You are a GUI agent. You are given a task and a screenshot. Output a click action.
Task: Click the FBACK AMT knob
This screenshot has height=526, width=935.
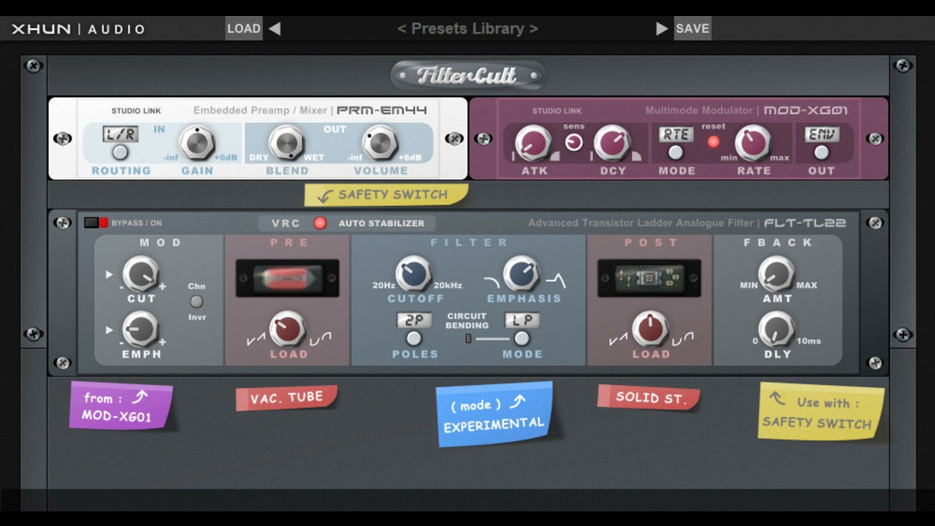tap(776, 274)
